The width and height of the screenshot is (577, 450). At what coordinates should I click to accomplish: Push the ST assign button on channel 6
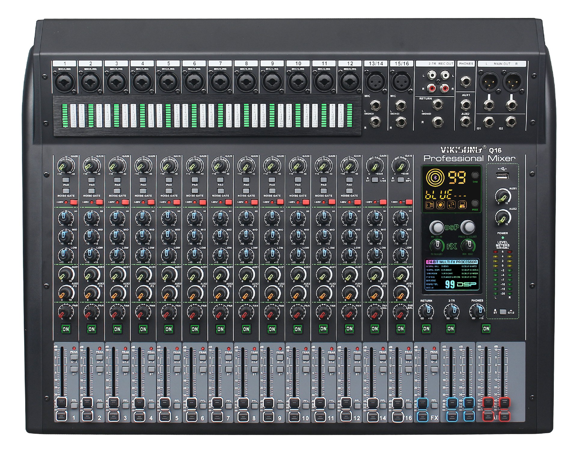[203, 369]
